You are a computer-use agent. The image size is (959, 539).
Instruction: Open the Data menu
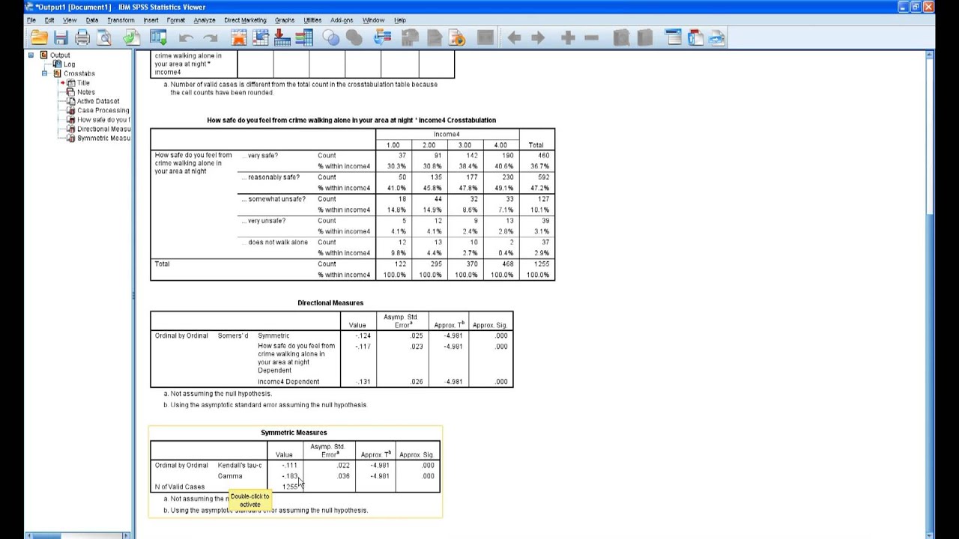(92, 20)
